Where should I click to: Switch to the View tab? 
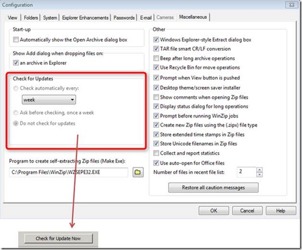13,18
